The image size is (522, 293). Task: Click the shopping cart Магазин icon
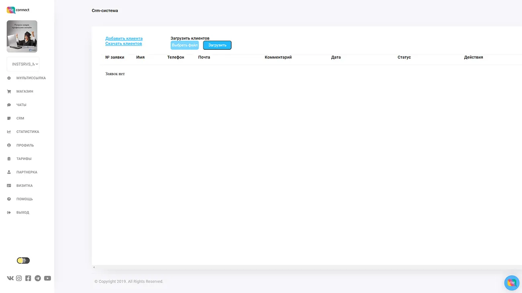(x=9, y=91)
